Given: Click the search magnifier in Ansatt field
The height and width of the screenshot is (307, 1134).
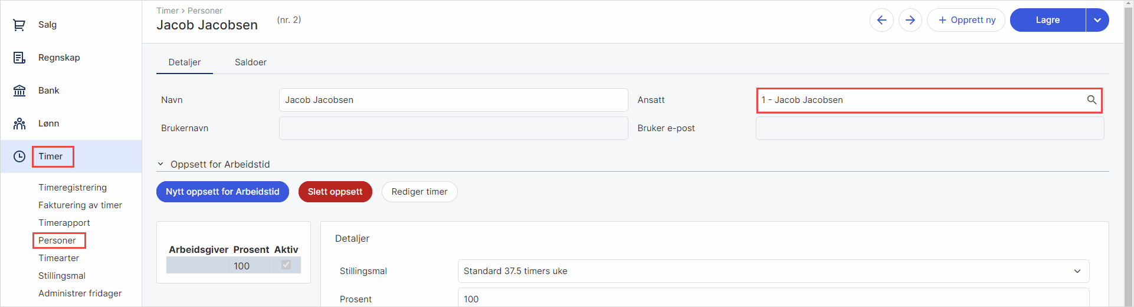Looking at the screenshot, I should tap(1092, 100).
